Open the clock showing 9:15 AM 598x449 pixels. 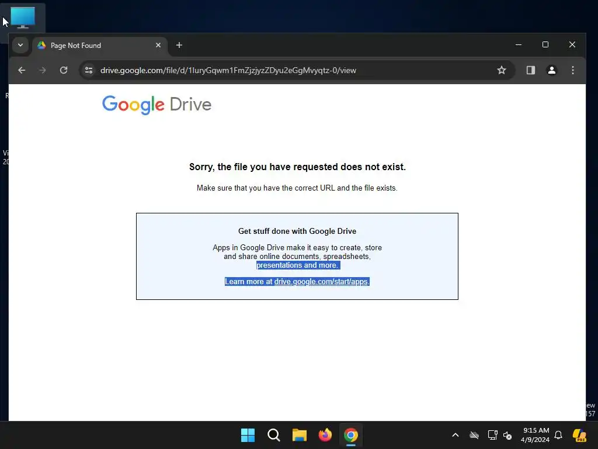click(x=535, y=435)
